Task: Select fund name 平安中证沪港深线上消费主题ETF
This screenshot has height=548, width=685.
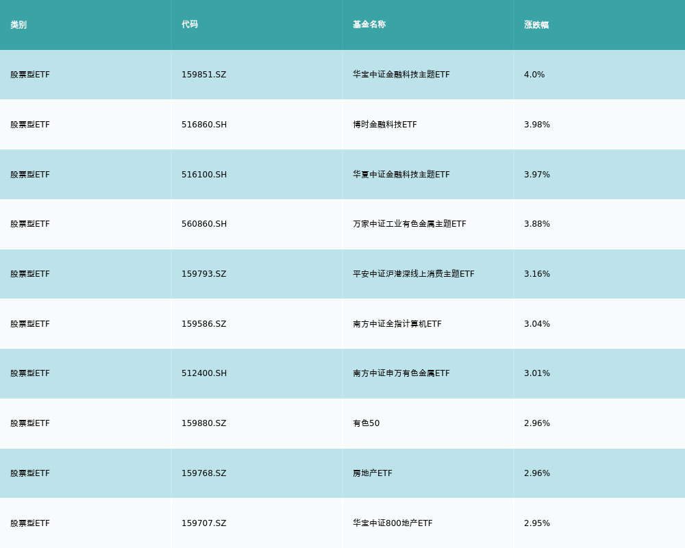Action: (413, 274)
